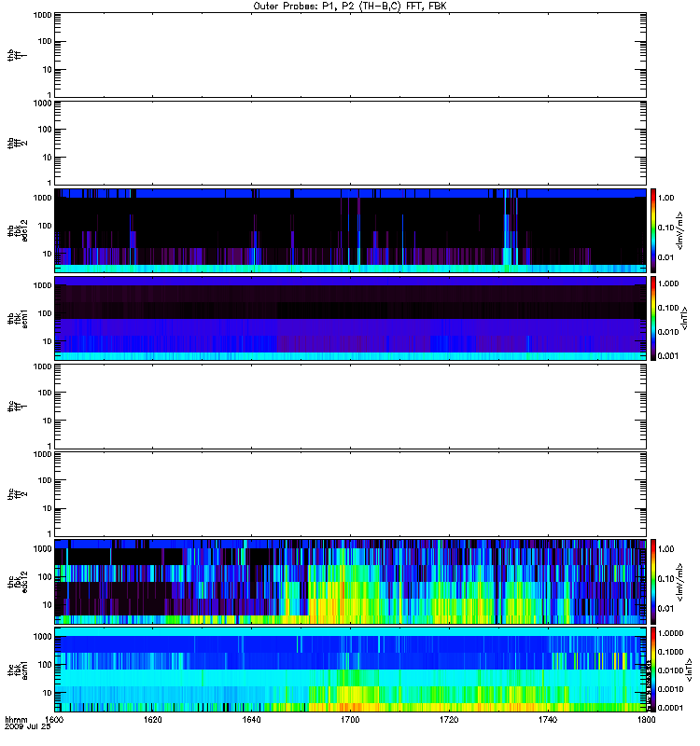This screenshot has width=700, height=746.
Task: Select the thb fbk scm1 spectrogram panel
Action: point(350,318)
